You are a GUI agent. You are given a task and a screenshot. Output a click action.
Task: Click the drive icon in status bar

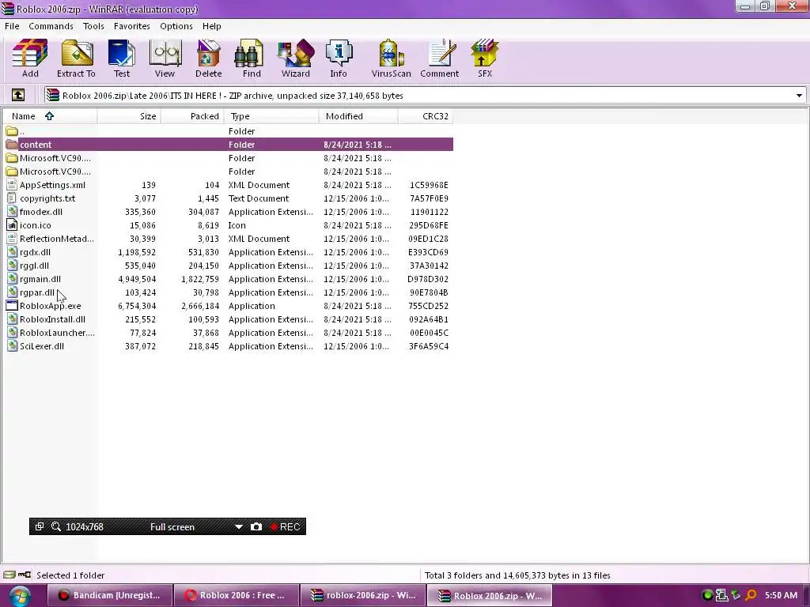coord(9,575)
